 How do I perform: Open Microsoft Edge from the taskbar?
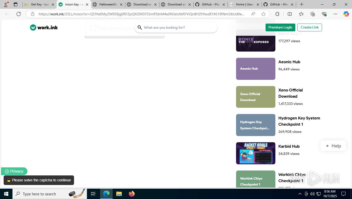[x=106, y=194]
